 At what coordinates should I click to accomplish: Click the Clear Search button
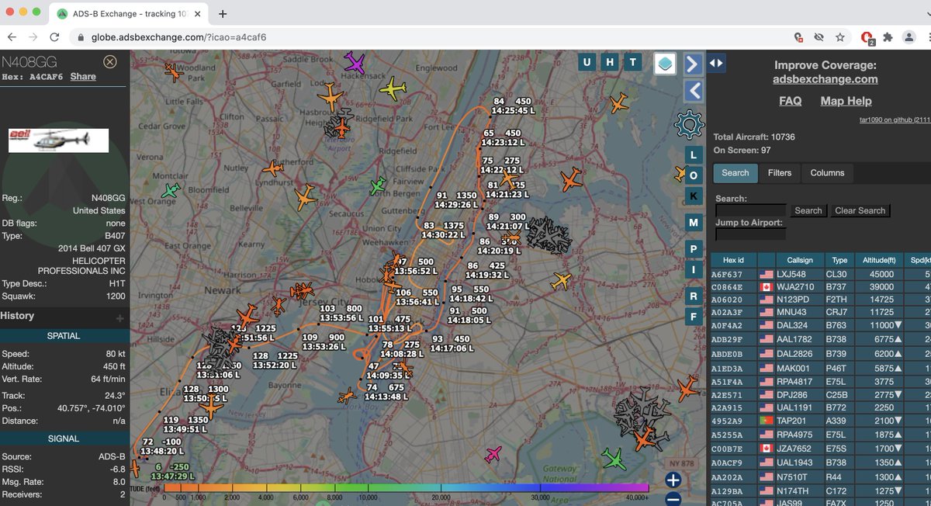click(x=860, y=210)
